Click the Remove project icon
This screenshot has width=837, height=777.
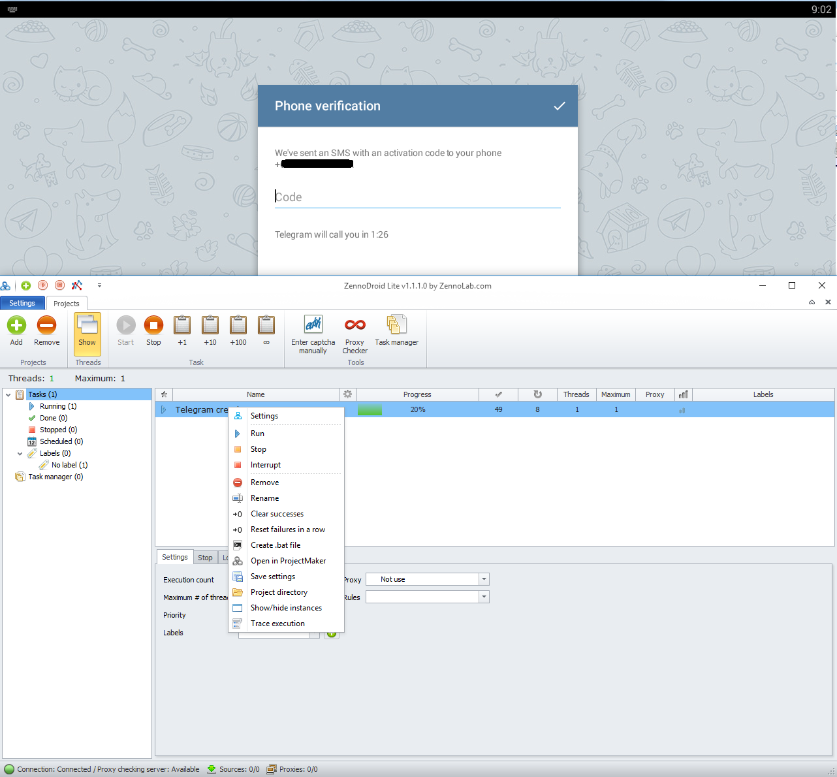point(46,325)
